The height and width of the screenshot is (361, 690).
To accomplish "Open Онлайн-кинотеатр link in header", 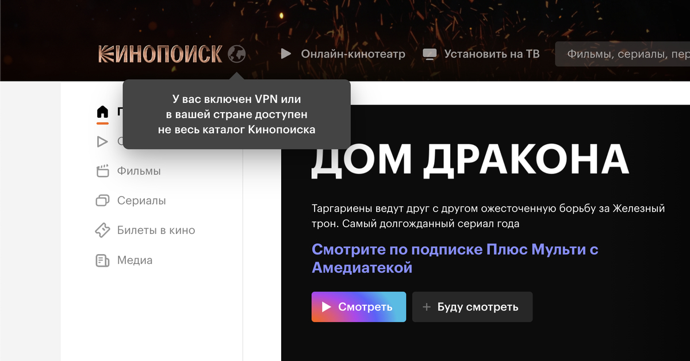I will tap(353, 54).
